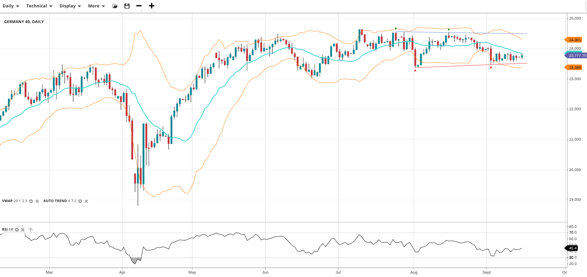Click the GERMANY 40, DAILY chart title

click(x=24, y=22)
